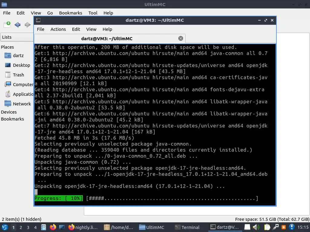Launch Firefox from taskbar quick launch
Image resolution: width=310 pixels, height=232 pixels.
click(x=53, y=227)
